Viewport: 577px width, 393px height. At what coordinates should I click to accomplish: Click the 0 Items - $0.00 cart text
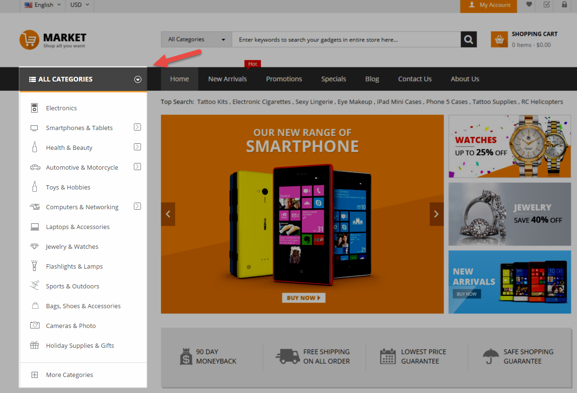pyautogui.click(x=531, y=45)
